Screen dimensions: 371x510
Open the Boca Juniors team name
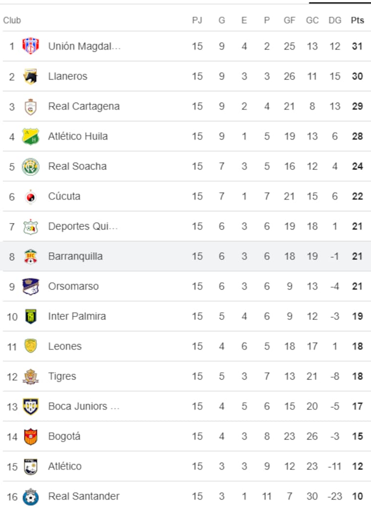[x=83, y=406]
